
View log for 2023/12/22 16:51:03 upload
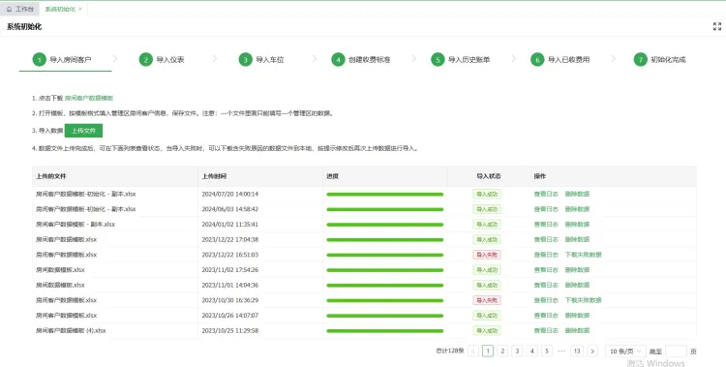[546, 255]
